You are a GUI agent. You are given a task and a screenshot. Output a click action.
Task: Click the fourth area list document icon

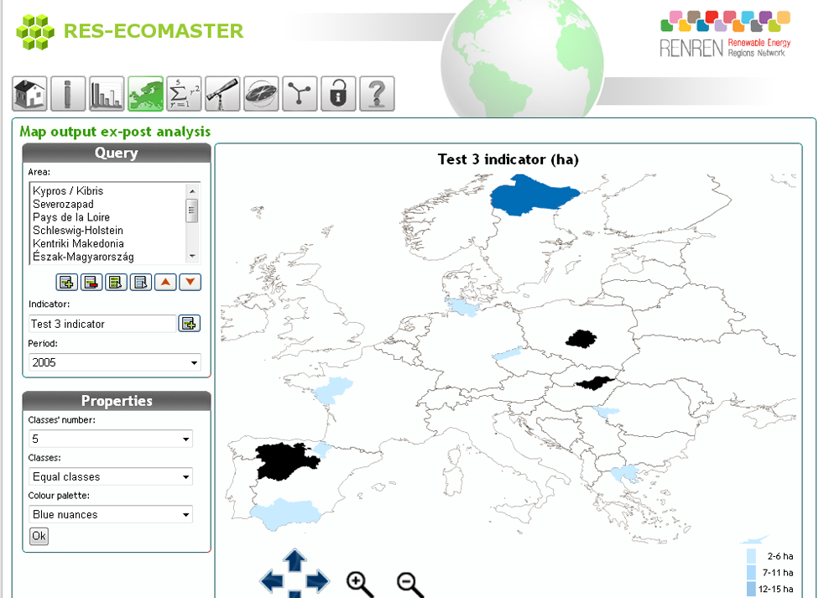[x=141, y=282]
